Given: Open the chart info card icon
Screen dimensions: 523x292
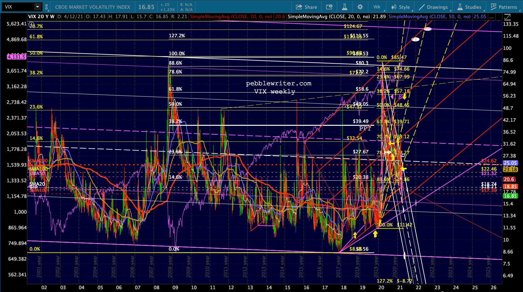Looking at the screenshot, I should (x=329, y=7).
